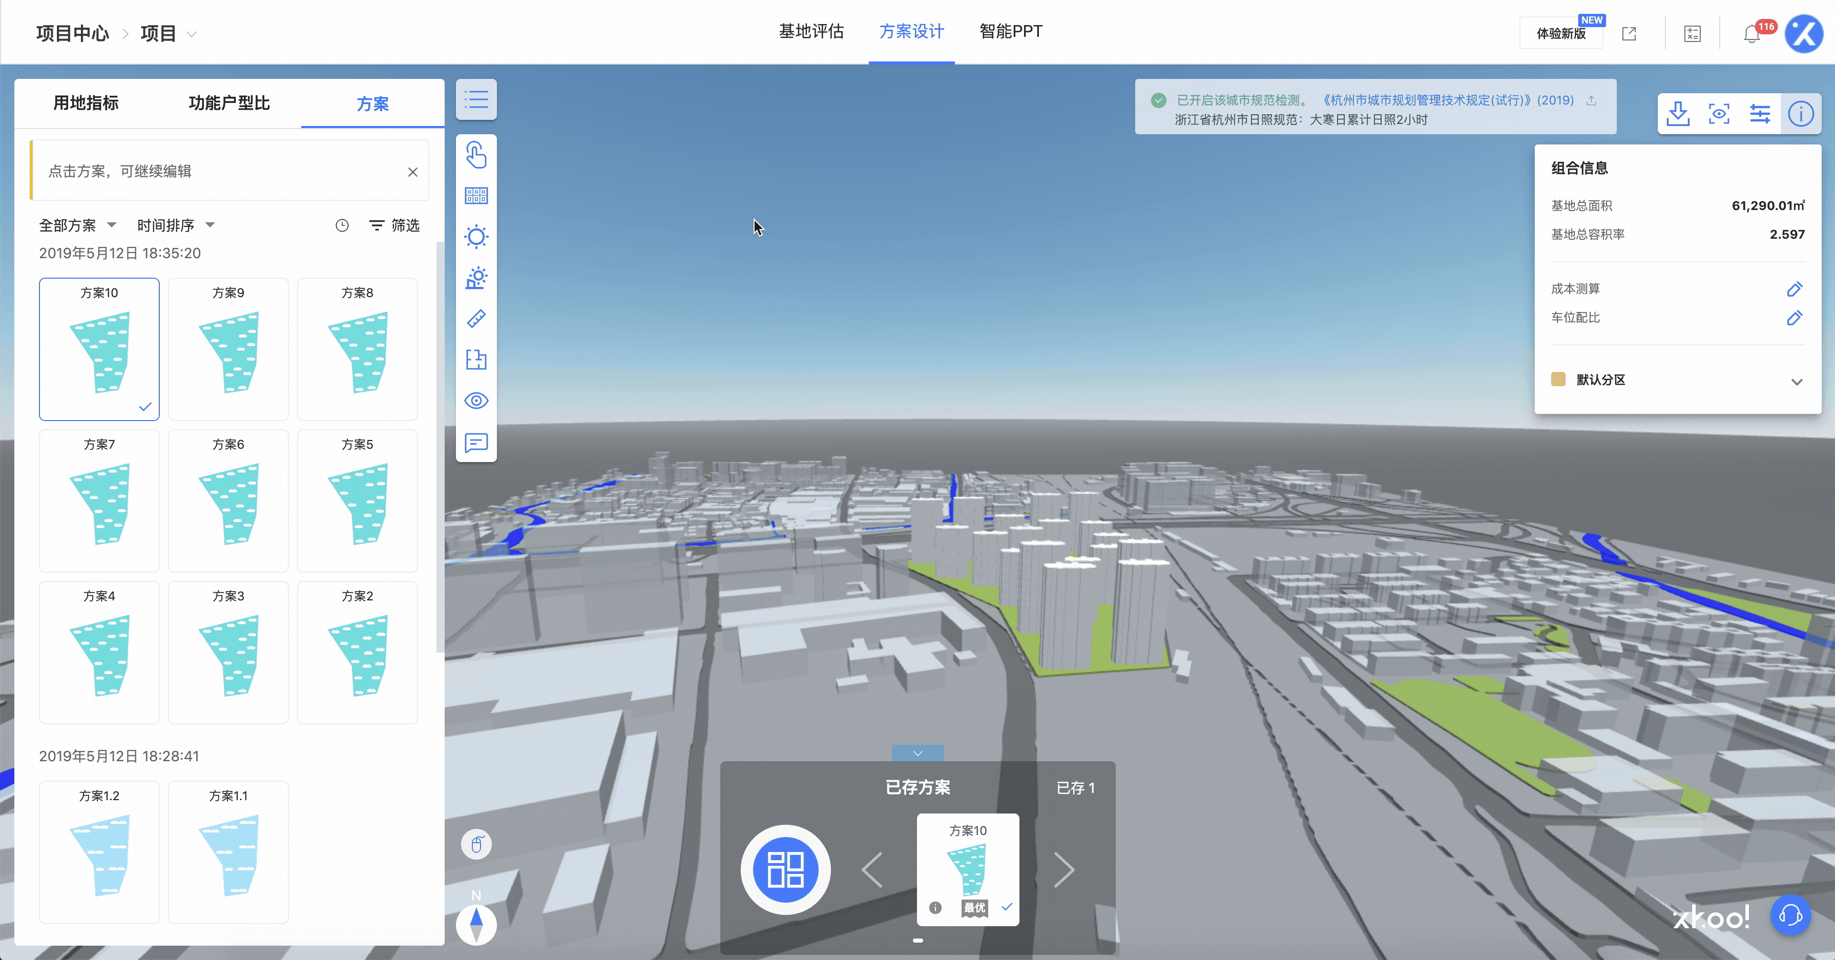
Task: Click the sun analysis tool icon
Action: tap(476, 237)
